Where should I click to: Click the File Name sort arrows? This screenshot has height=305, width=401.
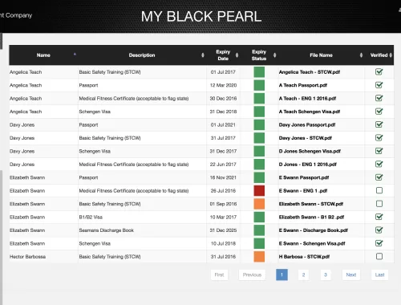coord(361,55)
